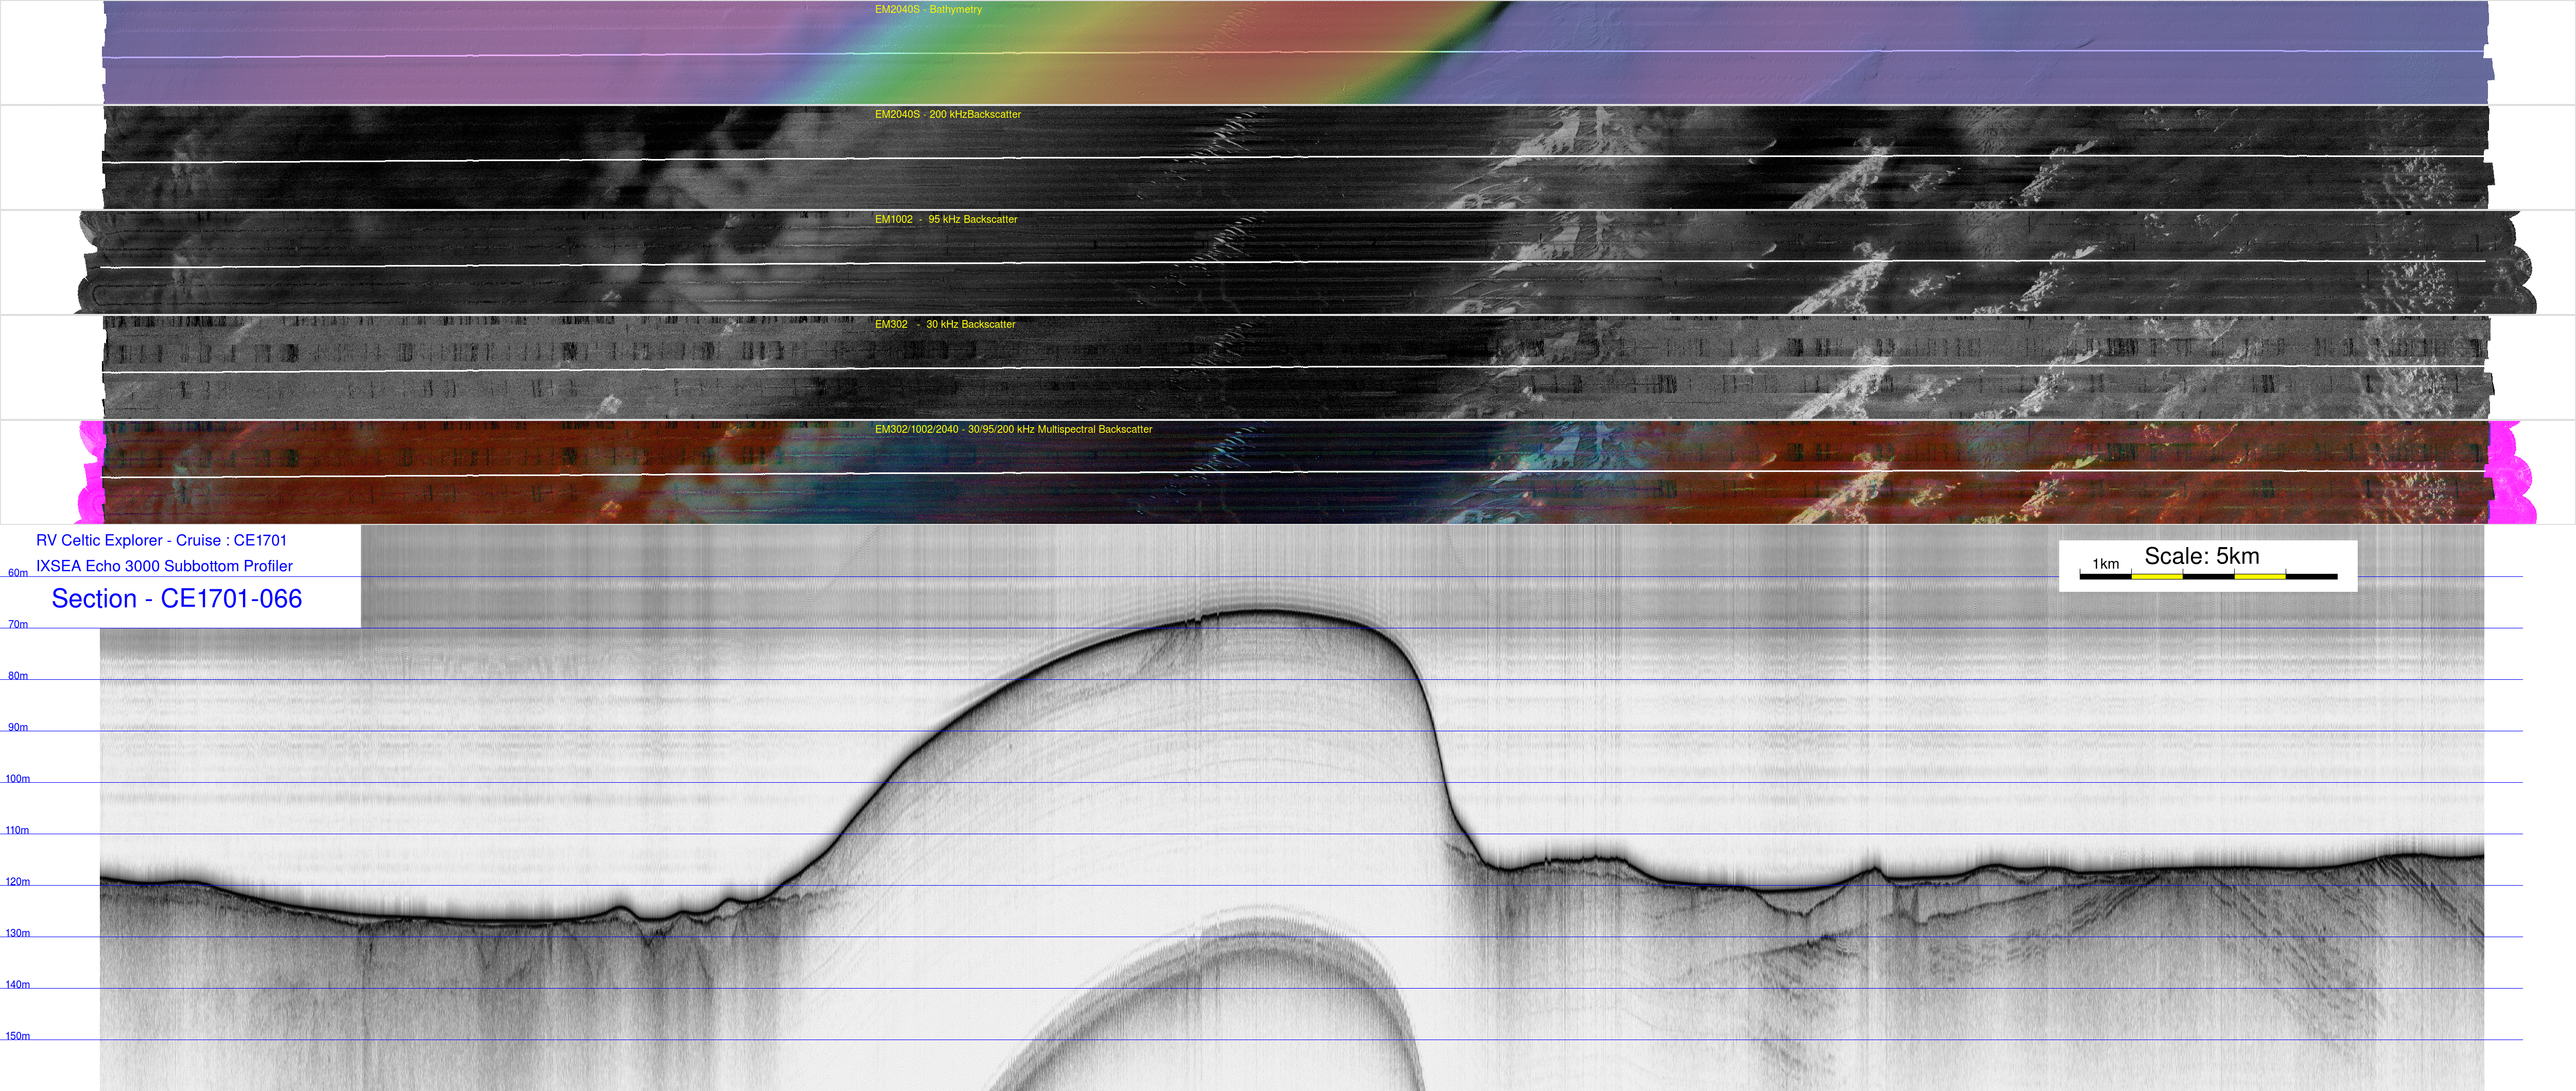
Task: Click the 1km scale bar label
Action: coord(2105,565)
